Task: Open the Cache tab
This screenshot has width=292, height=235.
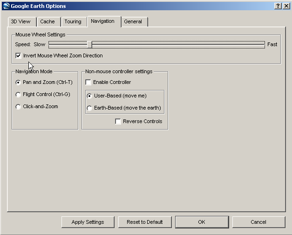Action: pyautogui.click(x=49, y=21)
